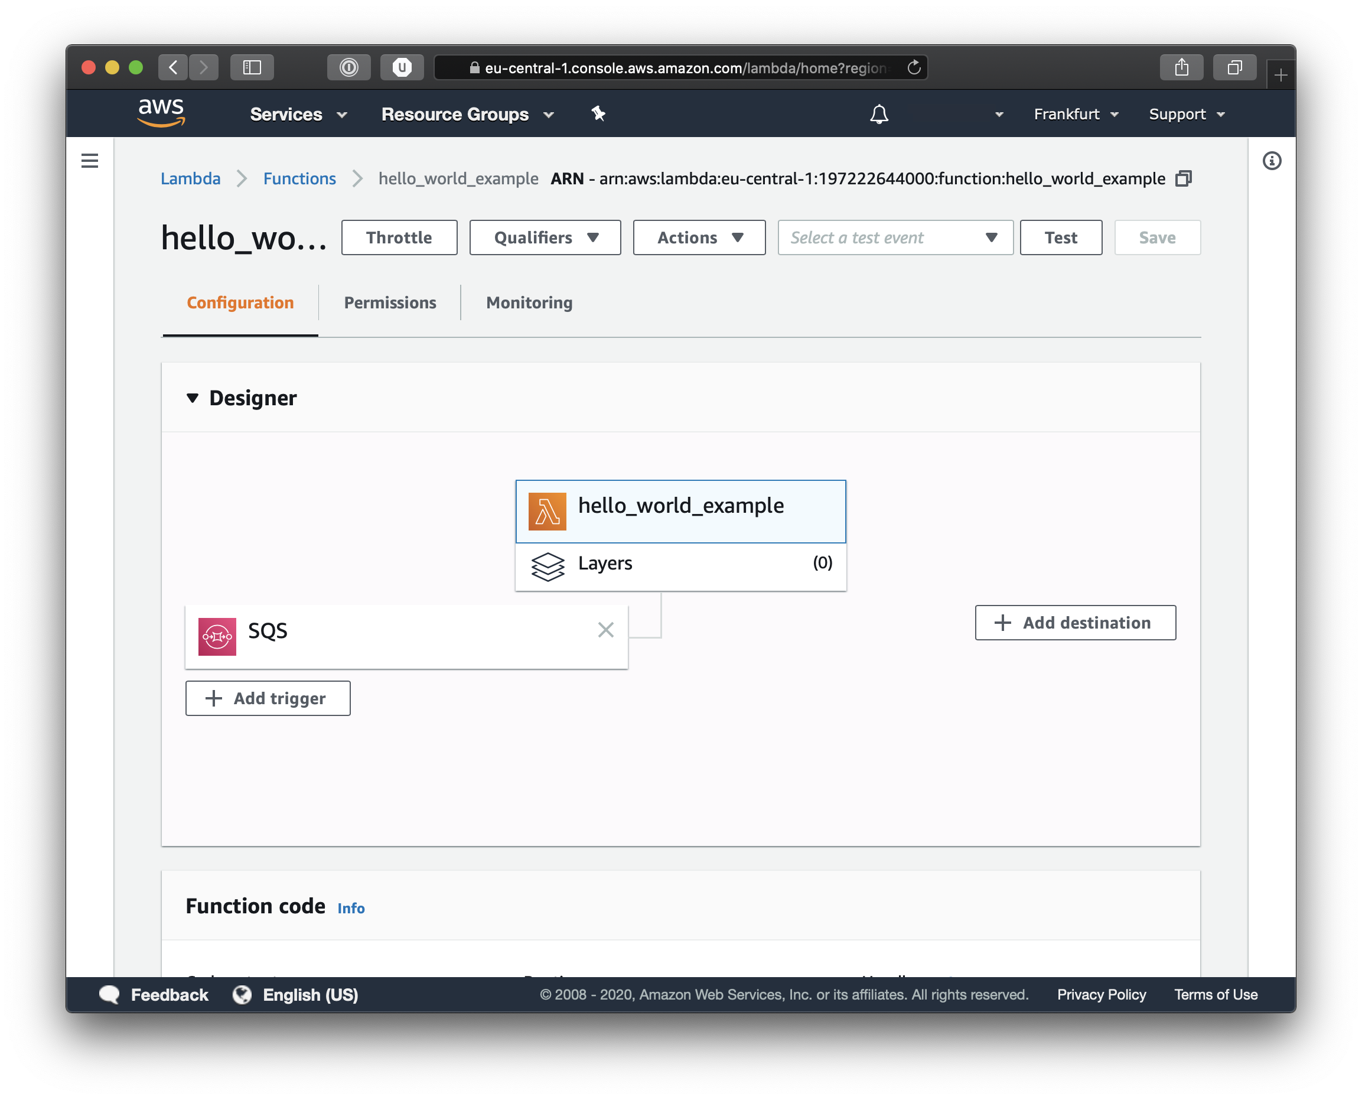Open the Select a test event dropdown
Screen dimensions: 1362x1100
[894, 237]
